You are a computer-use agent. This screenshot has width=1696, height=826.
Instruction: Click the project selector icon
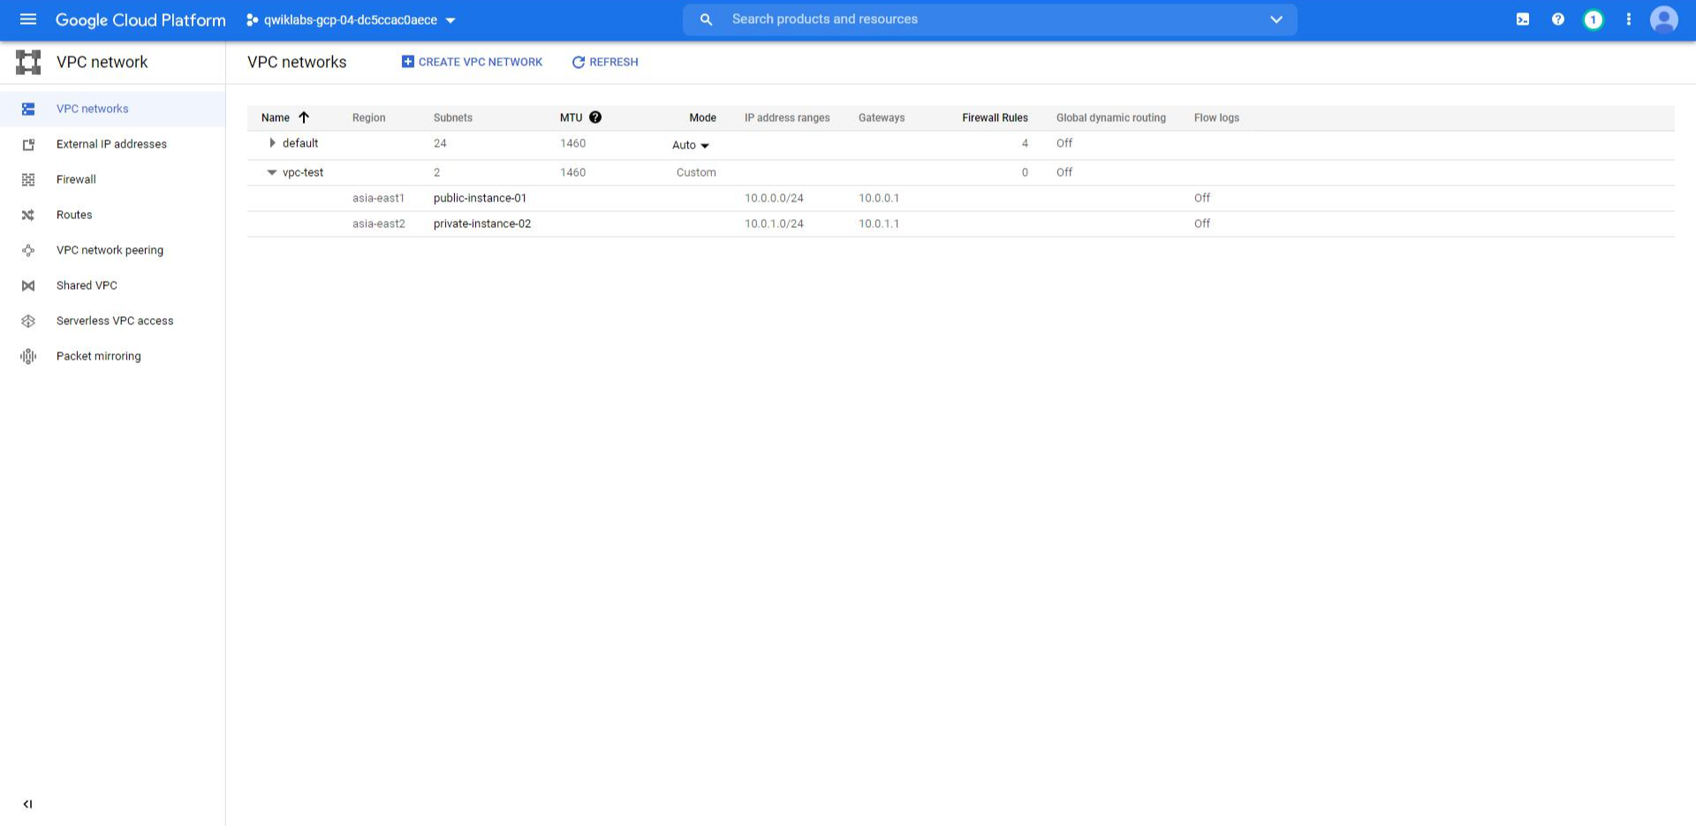[253, 19]
